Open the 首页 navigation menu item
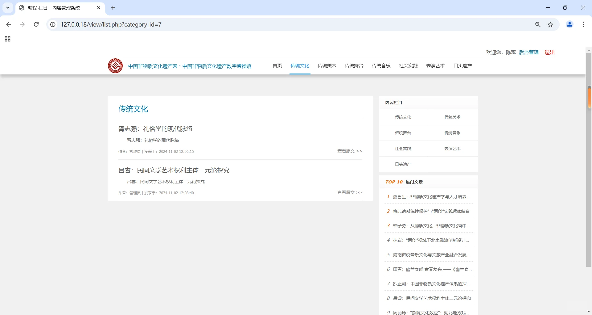Viewport: 592px width, 315px height. [277, 65]
